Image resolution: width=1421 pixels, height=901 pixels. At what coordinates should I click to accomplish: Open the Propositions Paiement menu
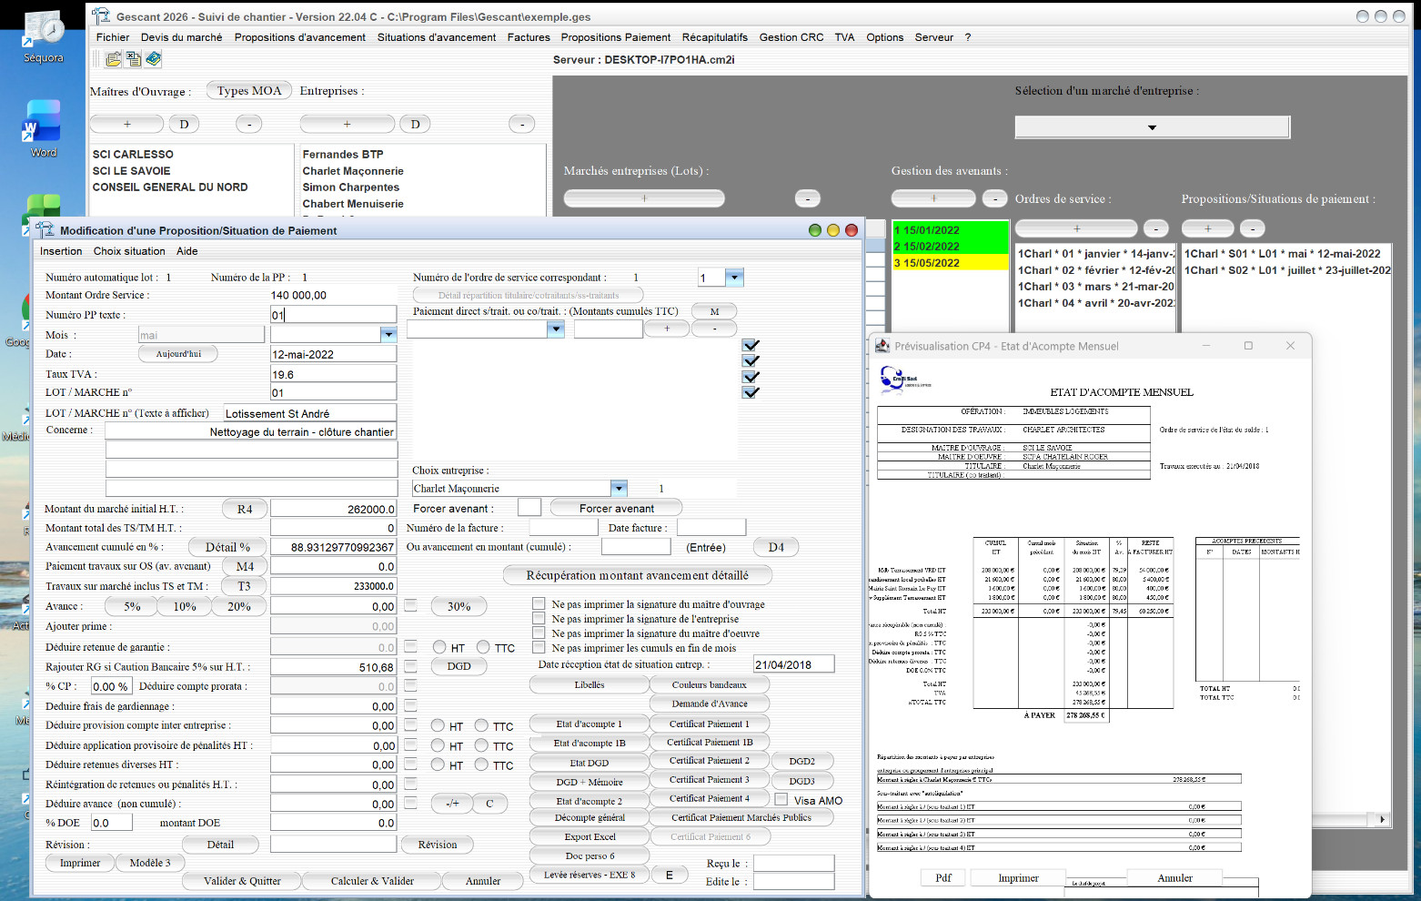coord(615,37)
